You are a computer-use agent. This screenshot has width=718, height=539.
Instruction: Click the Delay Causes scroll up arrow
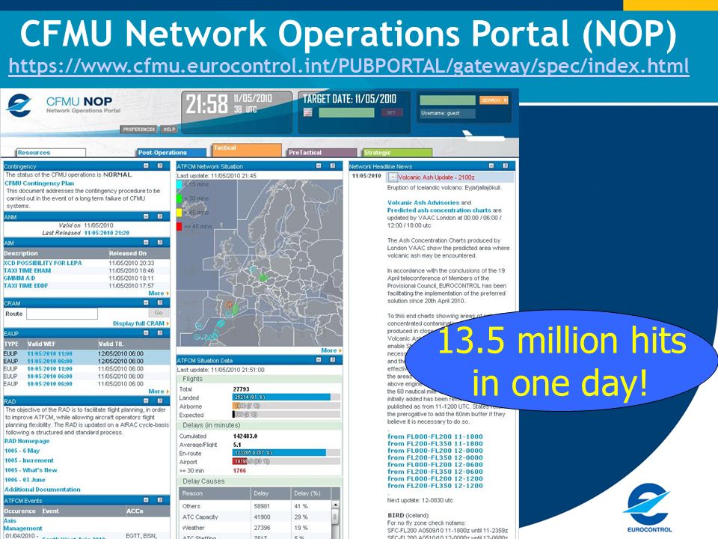(x=336, y=505)
